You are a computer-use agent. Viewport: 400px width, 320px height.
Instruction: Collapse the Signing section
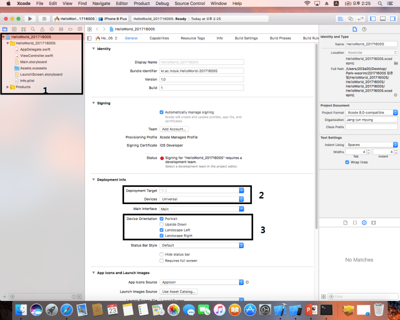93,103
